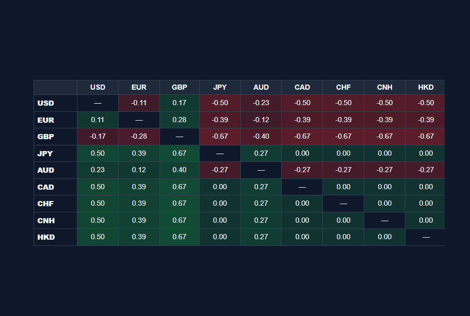
Task: Click 0.17 in USD row, GBP column
Action: tap(179, 103)
